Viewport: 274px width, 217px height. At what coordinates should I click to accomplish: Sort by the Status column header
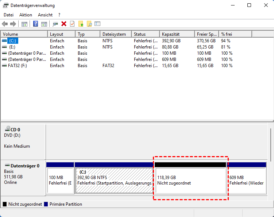pyautogui.click(x=146, y=34)
